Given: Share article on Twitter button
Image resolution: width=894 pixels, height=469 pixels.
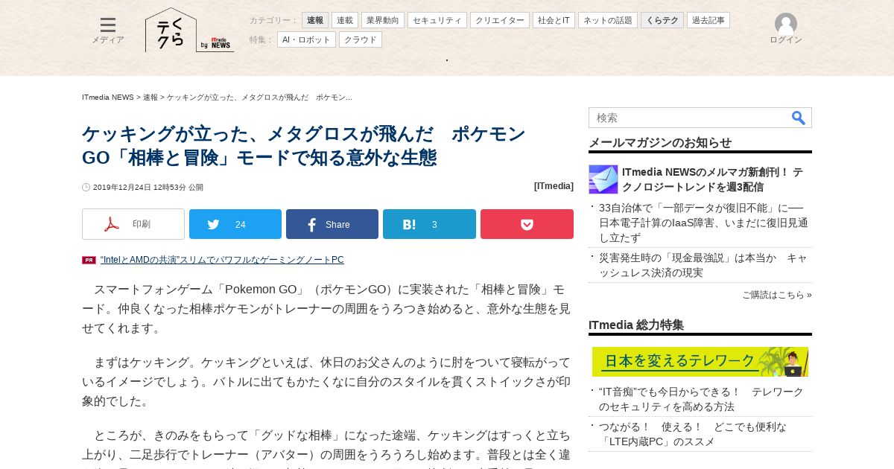Looking at the screenshot, I should (235, 224).
